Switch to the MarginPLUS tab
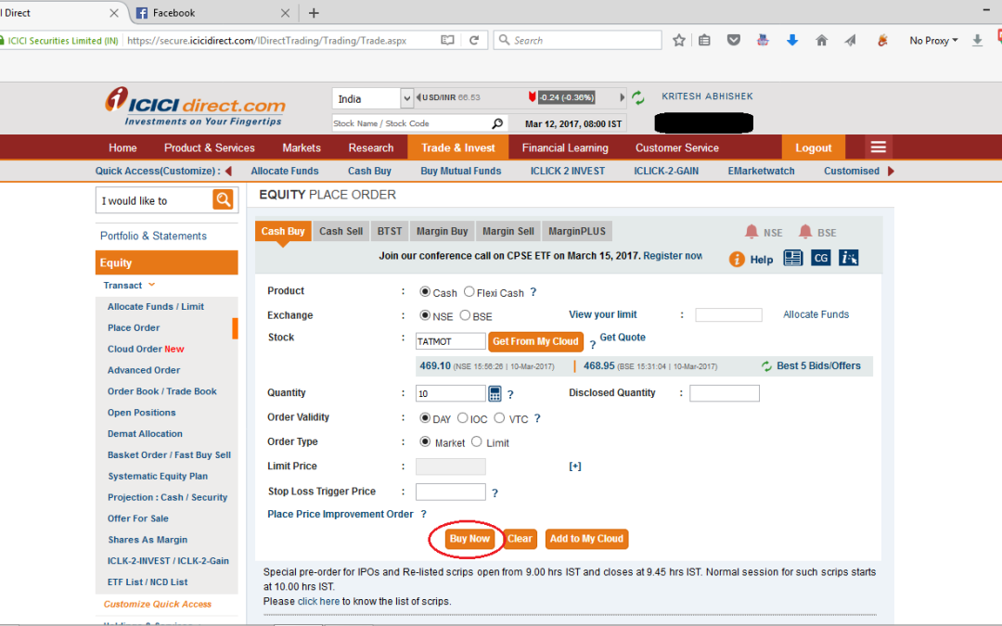The width and height of the screenshot is (1002, 626). [x=577, y=231]
